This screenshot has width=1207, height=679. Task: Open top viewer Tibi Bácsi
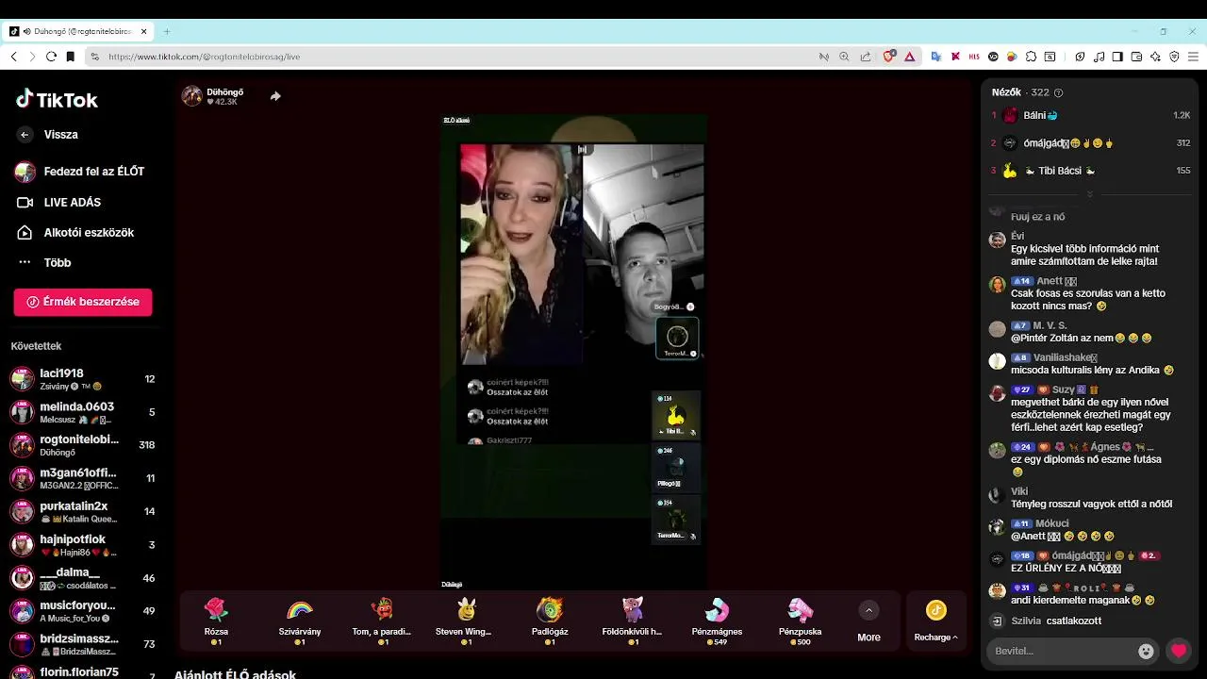pos(1091,171)
